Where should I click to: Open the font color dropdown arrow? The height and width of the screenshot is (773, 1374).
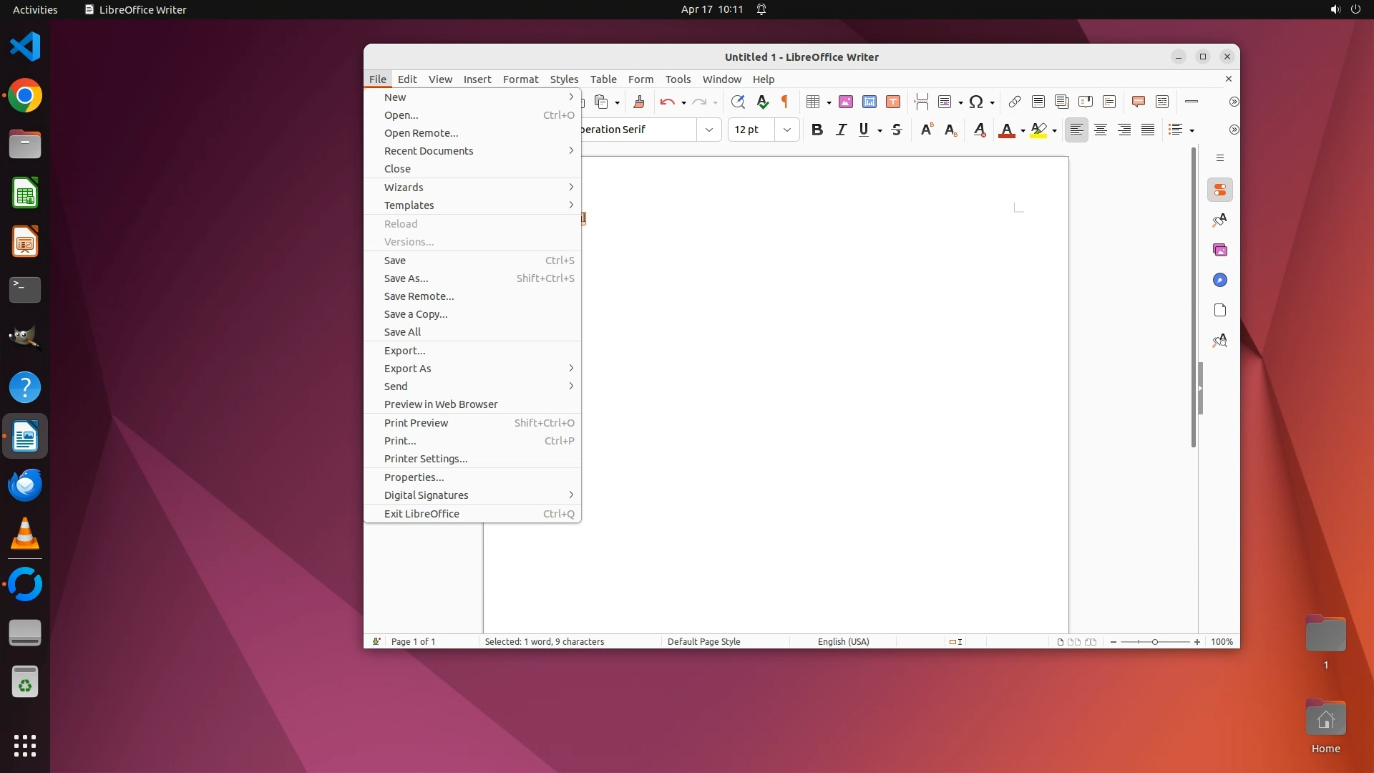1023,130
